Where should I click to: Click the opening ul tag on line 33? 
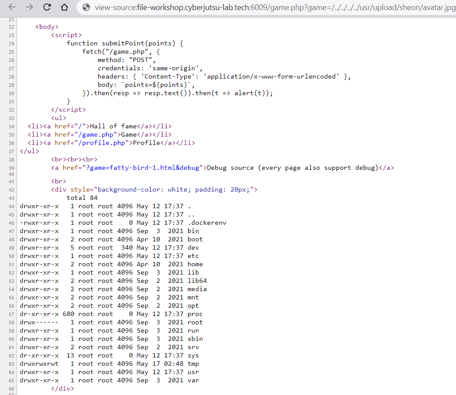tap(59, 118)
